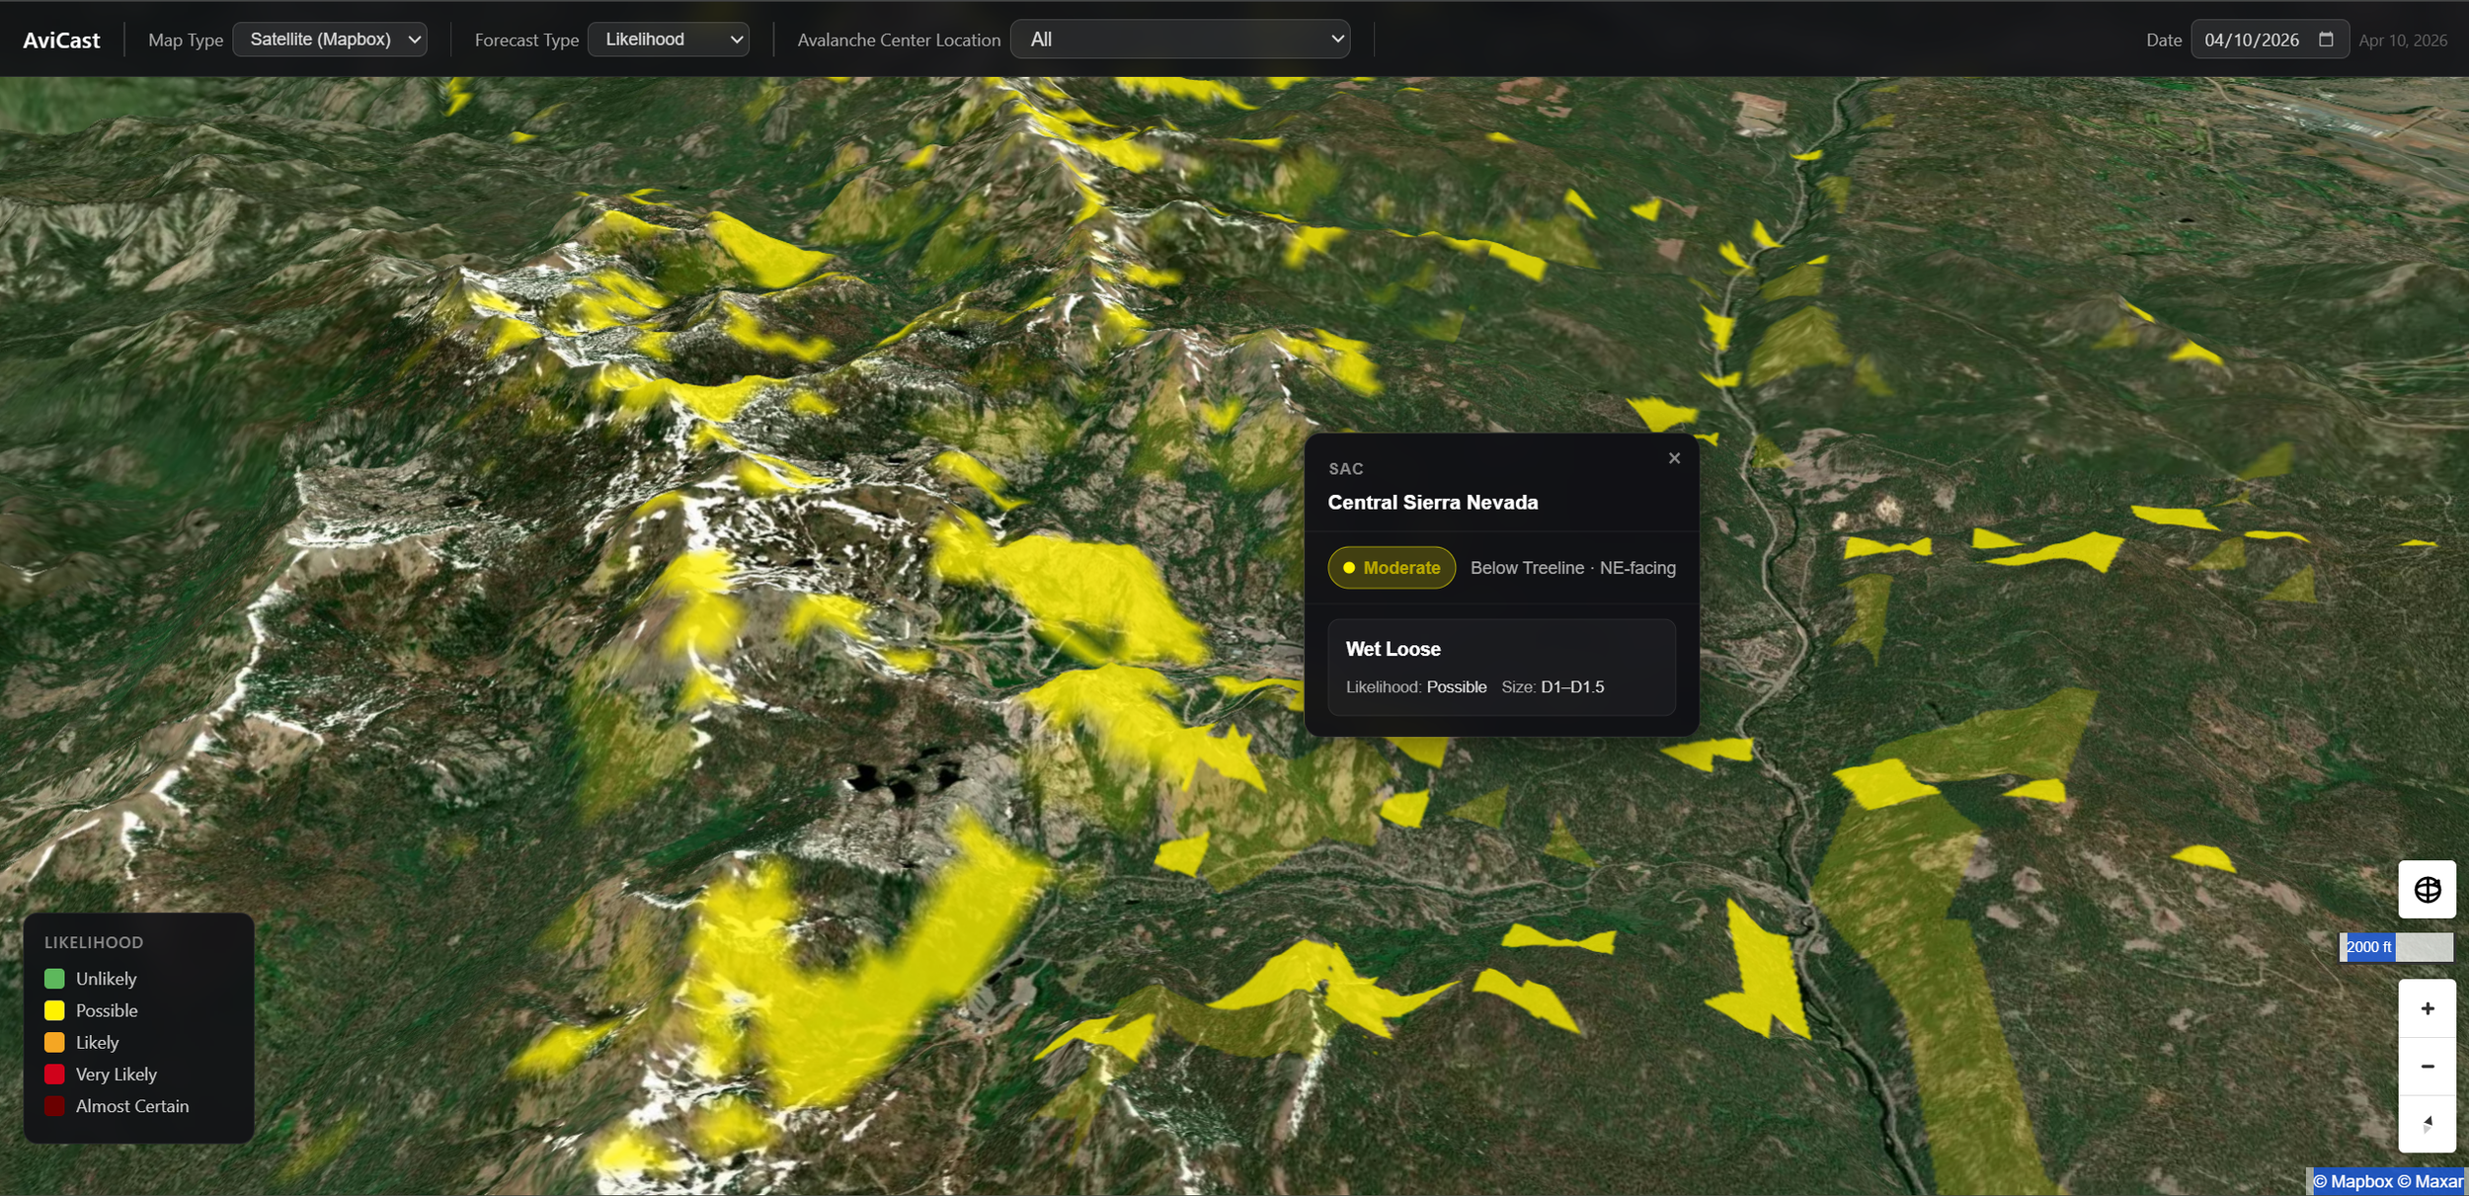Zoom out with the minus button

(2427, 1067)
